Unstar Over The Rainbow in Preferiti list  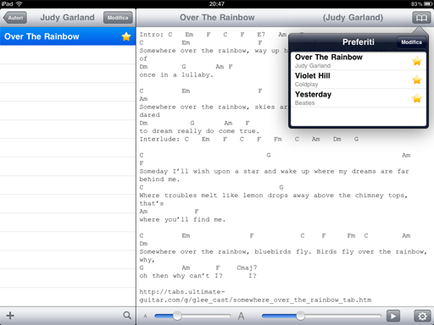coord(417,61)
